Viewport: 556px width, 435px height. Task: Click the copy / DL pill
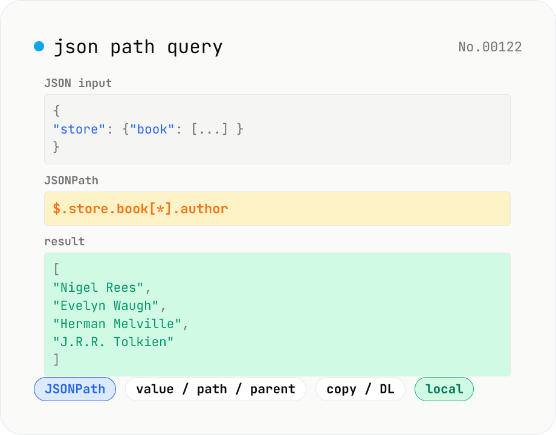(x=360, y=389)
